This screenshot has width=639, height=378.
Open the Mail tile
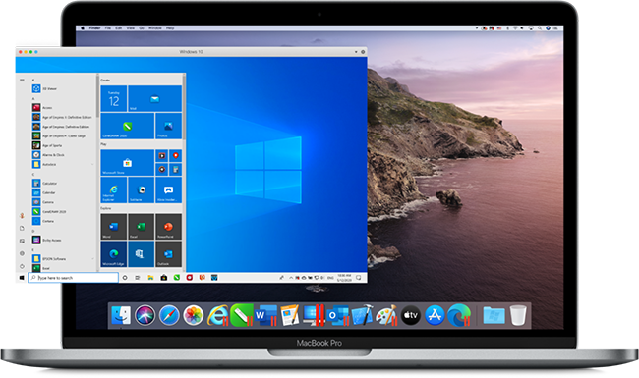tap(155, 98)
